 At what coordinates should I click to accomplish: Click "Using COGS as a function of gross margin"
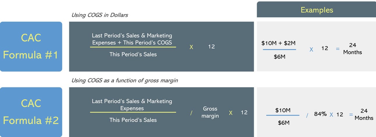[x=125, y=80]
